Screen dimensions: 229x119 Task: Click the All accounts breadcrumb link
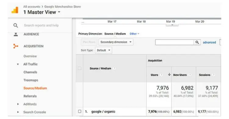32,7
